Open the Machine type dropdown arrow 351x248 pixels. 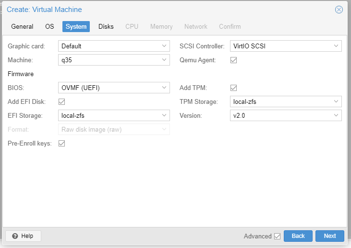pyautogui.click(x=164, y=60)
